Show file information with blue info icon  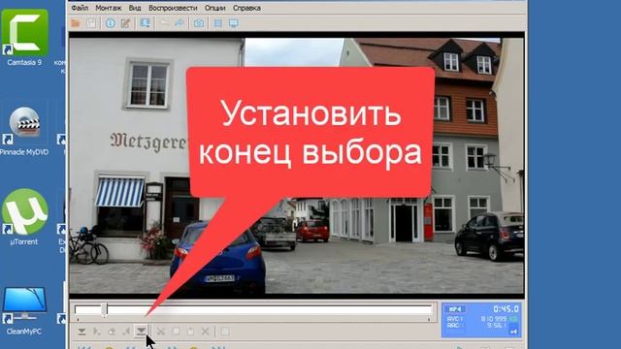pos(110,23)
